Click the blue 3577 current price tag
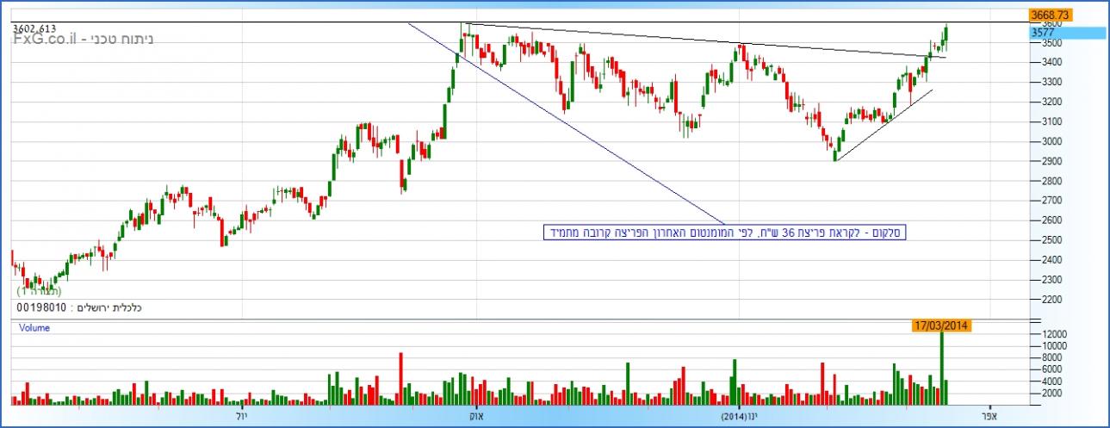This screenshot has height=428, width=1110. (1066, 33)
